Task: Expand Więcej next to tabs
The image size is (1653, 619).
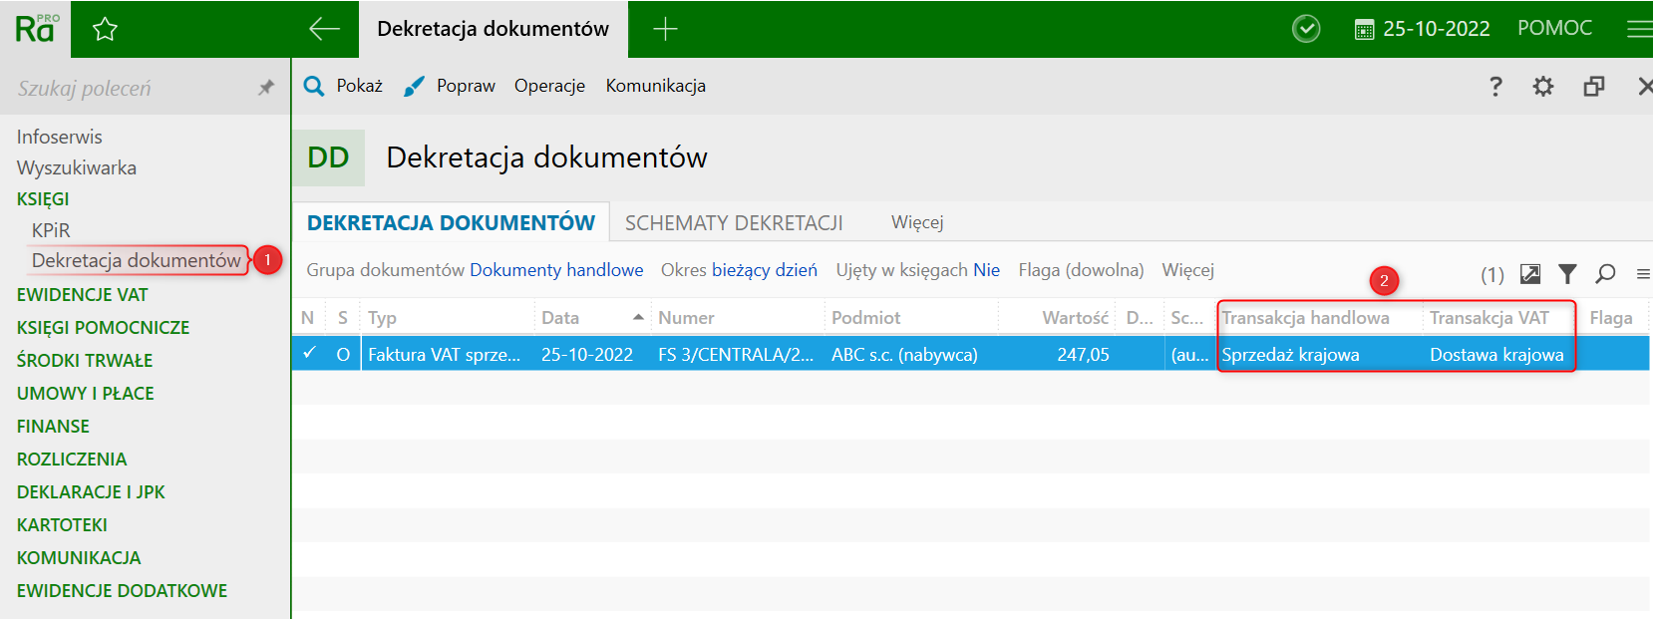Action: pos(917,222)
